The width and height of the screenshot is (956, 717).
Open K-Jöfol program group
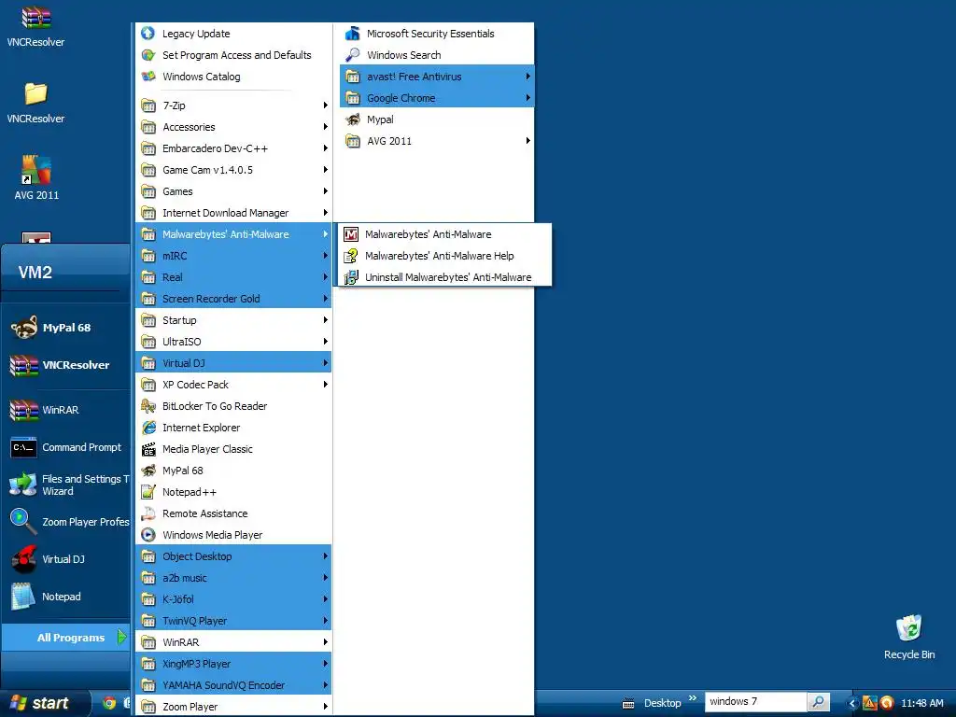click(232, 599)
